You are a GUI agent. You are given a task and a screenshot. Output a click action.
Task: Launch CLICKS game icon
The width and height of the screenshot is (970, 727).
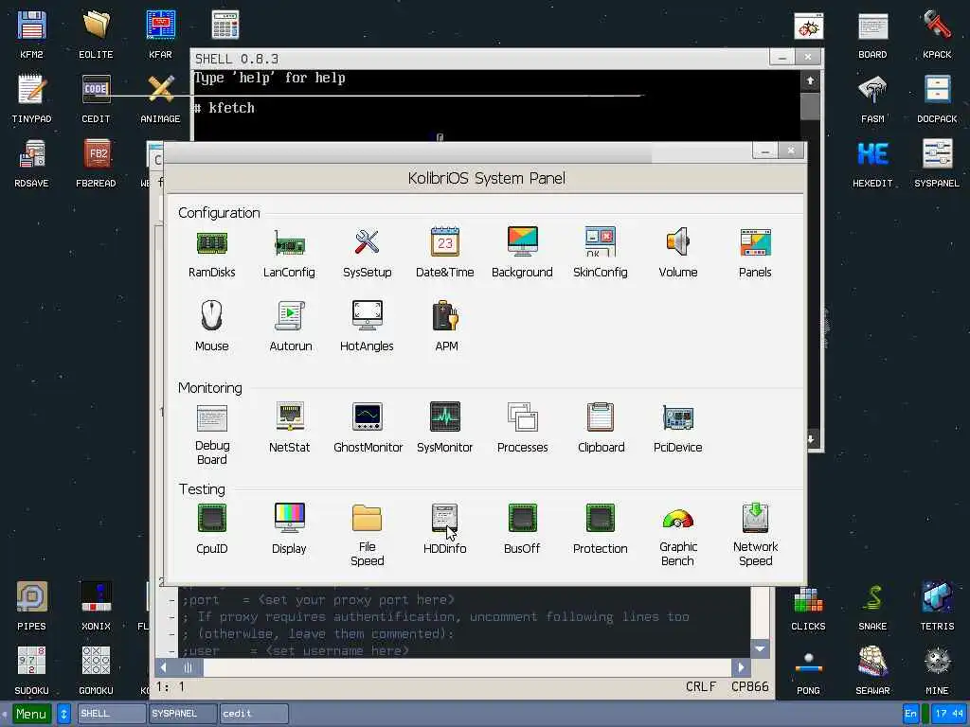pyautogui.click(x=809, y=607)
